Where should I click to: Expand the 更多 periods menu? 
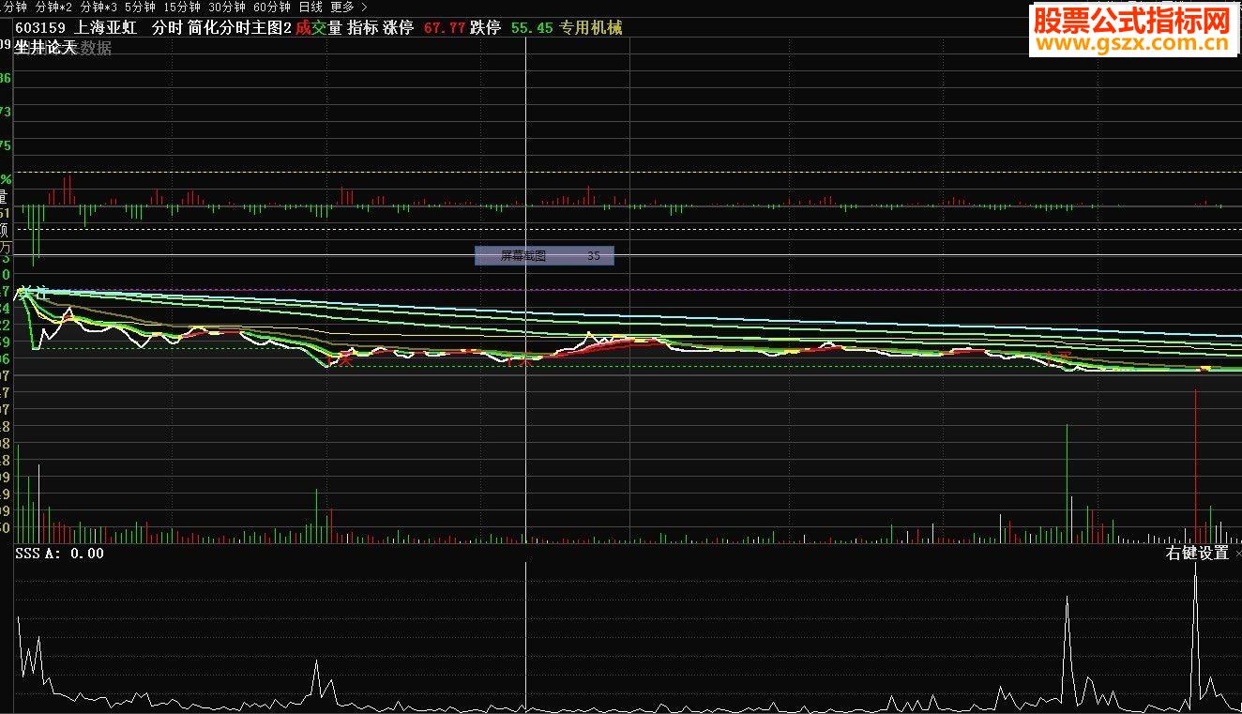click(x=349, y=7)
